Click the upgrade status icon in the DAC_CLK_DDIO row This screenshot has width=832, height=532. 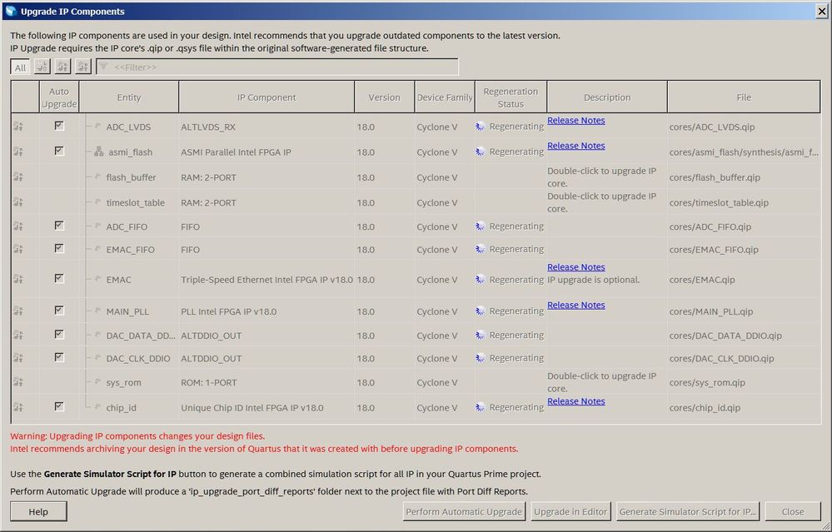coord(18,358)
